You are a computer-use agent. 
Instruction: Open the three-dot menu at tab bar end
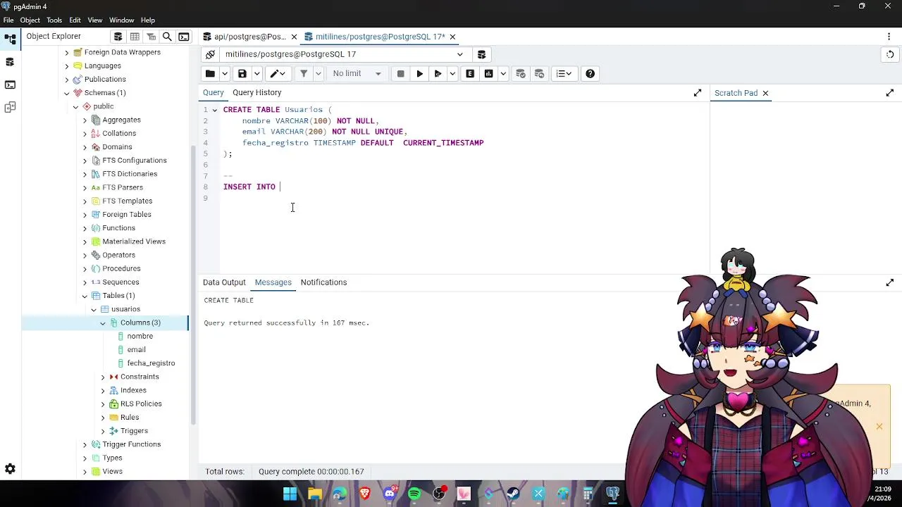889,37
